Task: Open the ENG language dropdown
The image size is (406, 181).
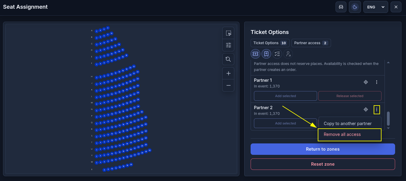Action: (376, 7)
